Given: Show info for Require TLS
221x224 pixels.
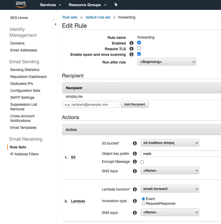Looking at the screenshot, I should (x=131, y=49).
